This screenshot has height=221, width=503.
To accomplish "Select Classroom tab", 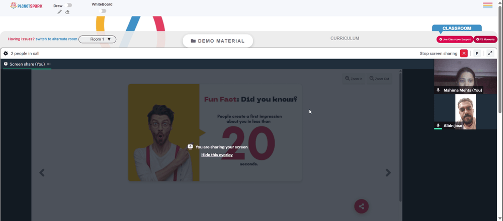I will click(x=457, y=28).
